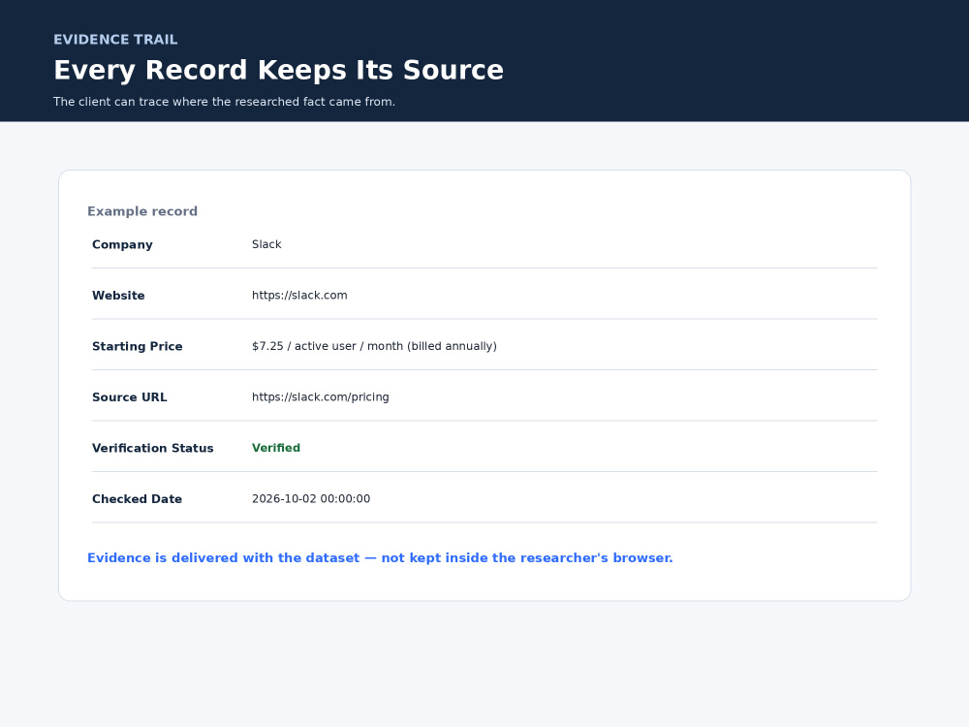Click the Slack company value
The height and width of the screenshot is (727, 969).
click(266, 244)
